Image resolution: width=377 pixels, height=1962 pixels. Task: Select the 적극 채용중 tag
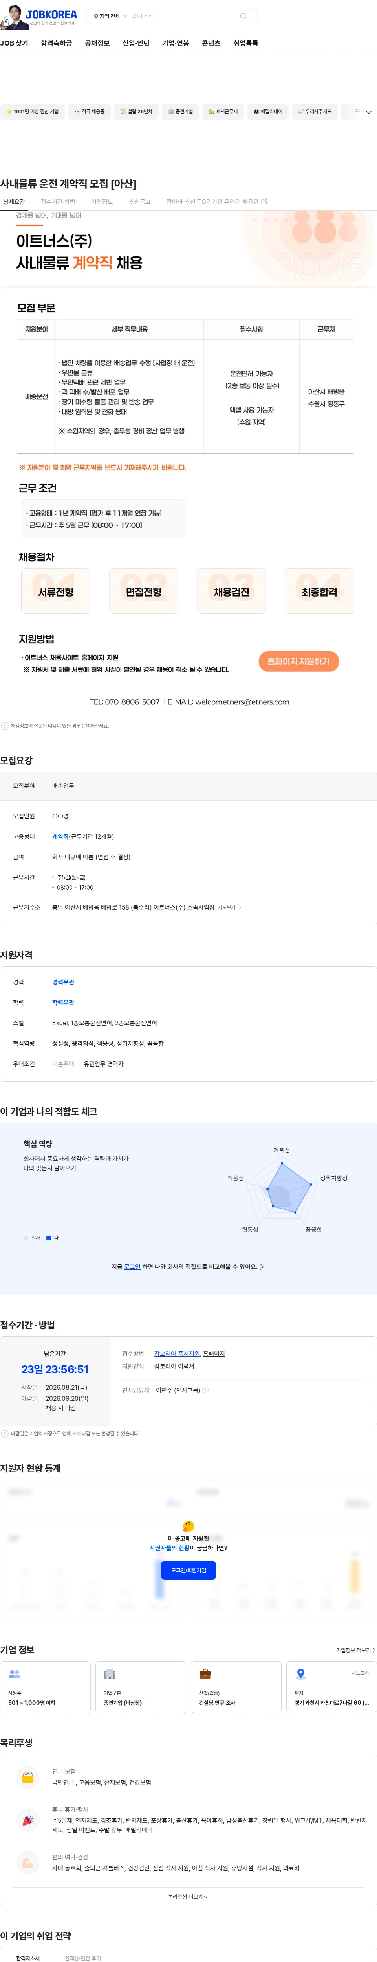[x=89, y=111]
